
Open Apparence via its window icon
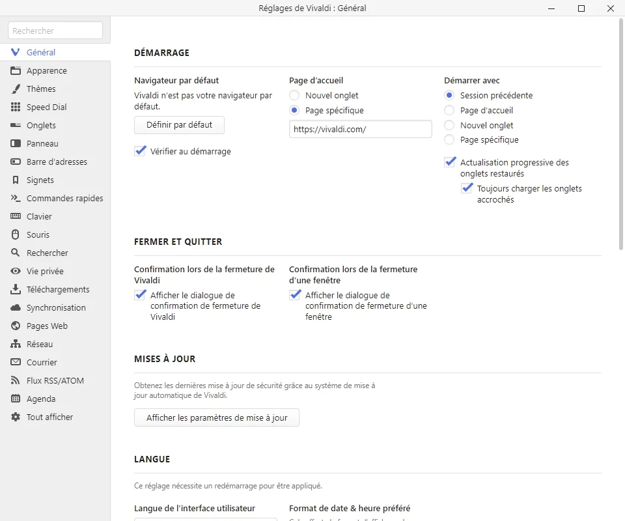(15, 70)
